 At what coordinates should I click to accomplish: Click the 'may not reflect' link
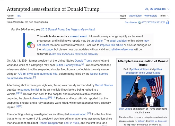[x=93, y=43]
